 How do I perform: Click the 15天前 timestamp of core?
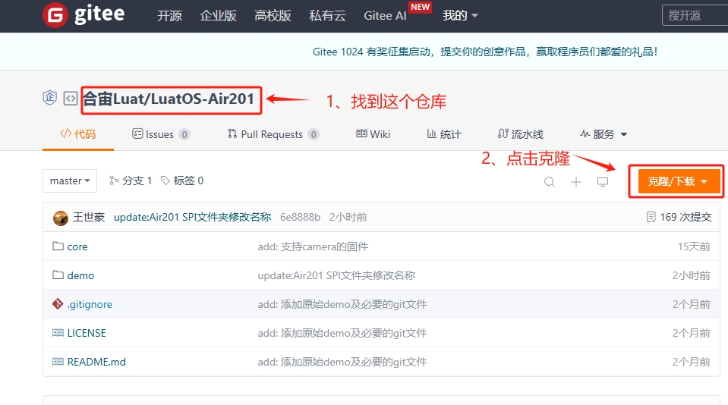(x=694, y=246)
